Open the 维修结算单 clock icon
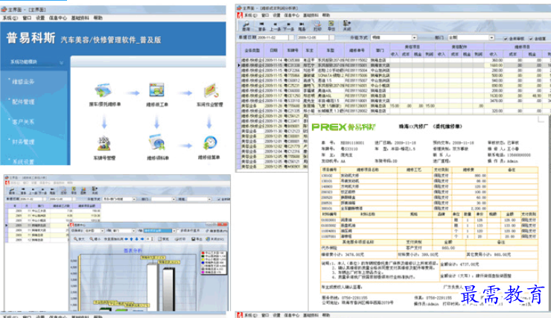Screen dimensions: 551x318 [210, 143]
